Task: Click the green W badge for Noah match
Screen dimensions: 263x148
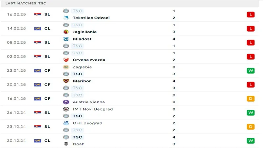Action: (251, 141)
